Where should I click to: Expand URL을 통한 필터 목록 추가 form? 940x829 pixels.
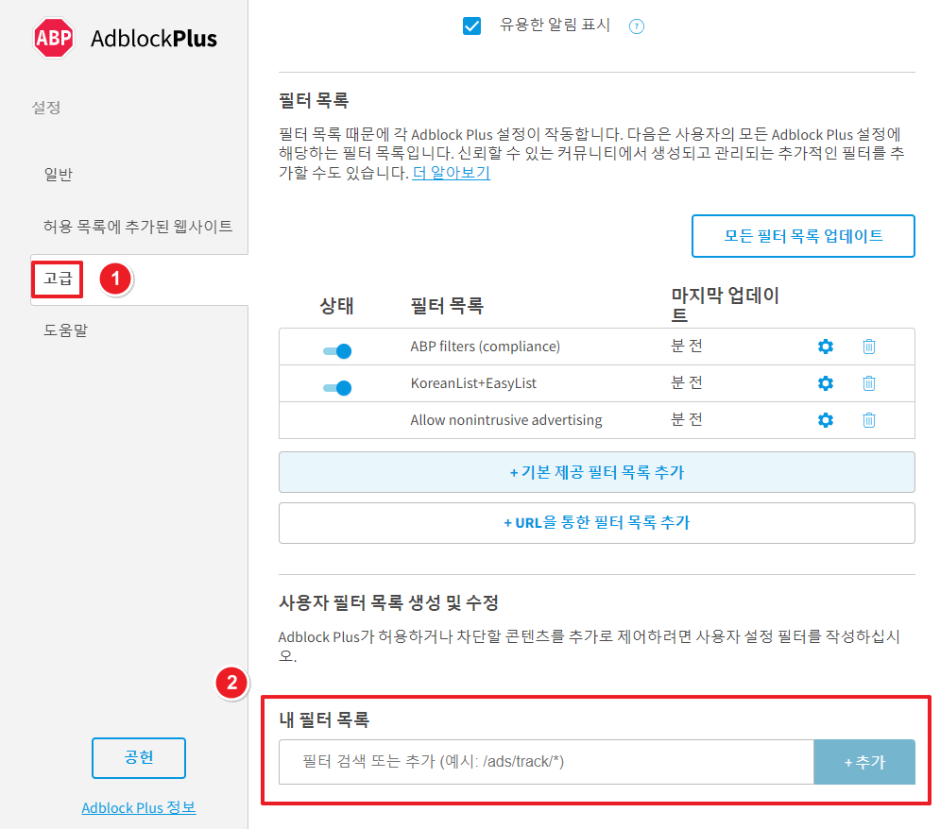[x=596, y=523]
